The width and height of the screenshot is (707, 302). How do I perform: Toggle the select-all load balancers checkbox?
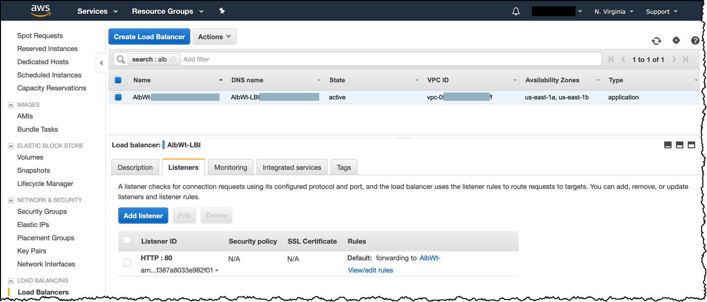pyautogui.click(x=118, y=80)
